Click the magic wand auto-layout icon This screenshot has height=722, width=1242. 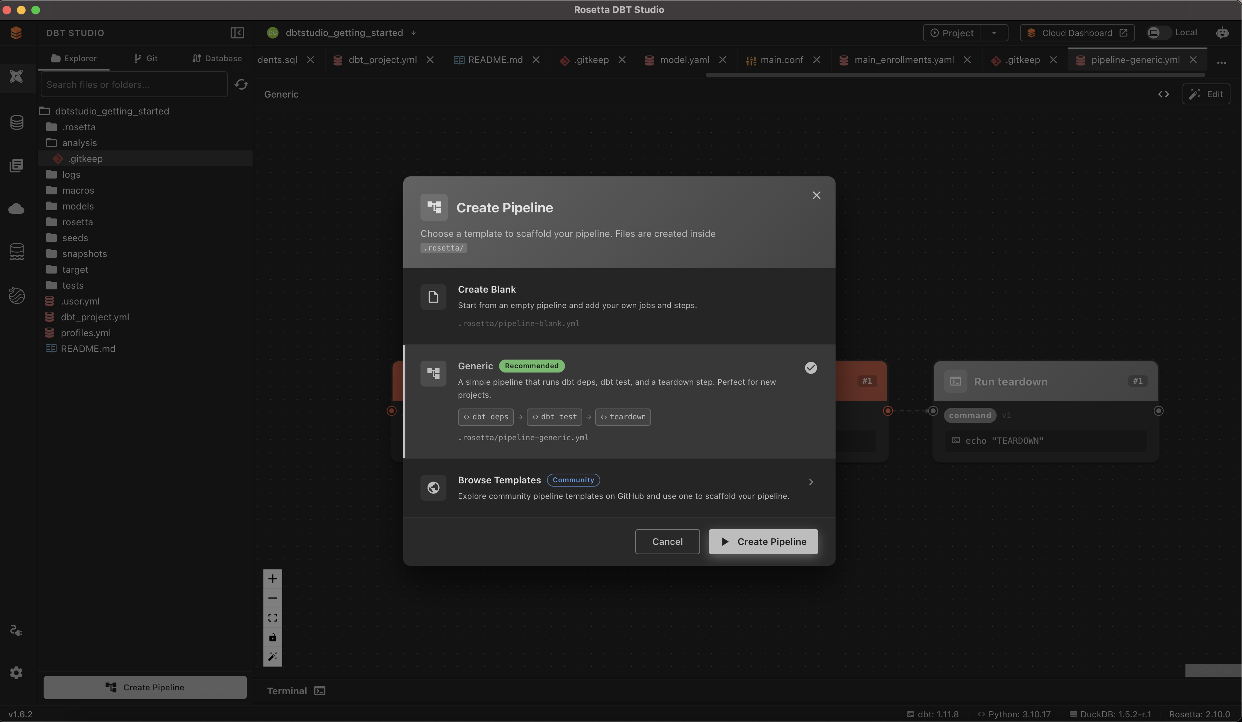272,656
